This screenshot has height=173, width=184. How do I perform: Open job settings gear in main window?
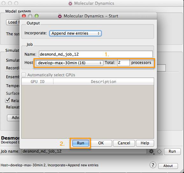coord(152,151)
